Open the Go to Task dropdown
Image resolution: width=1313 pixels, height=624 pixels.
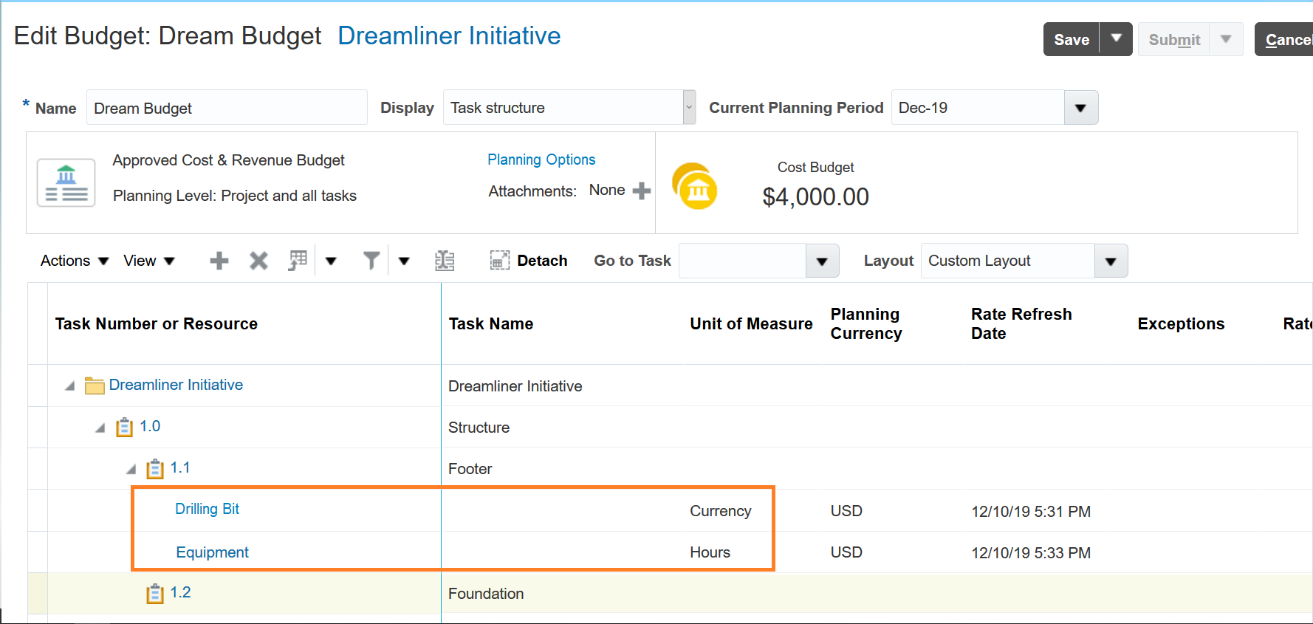point(821,261)
